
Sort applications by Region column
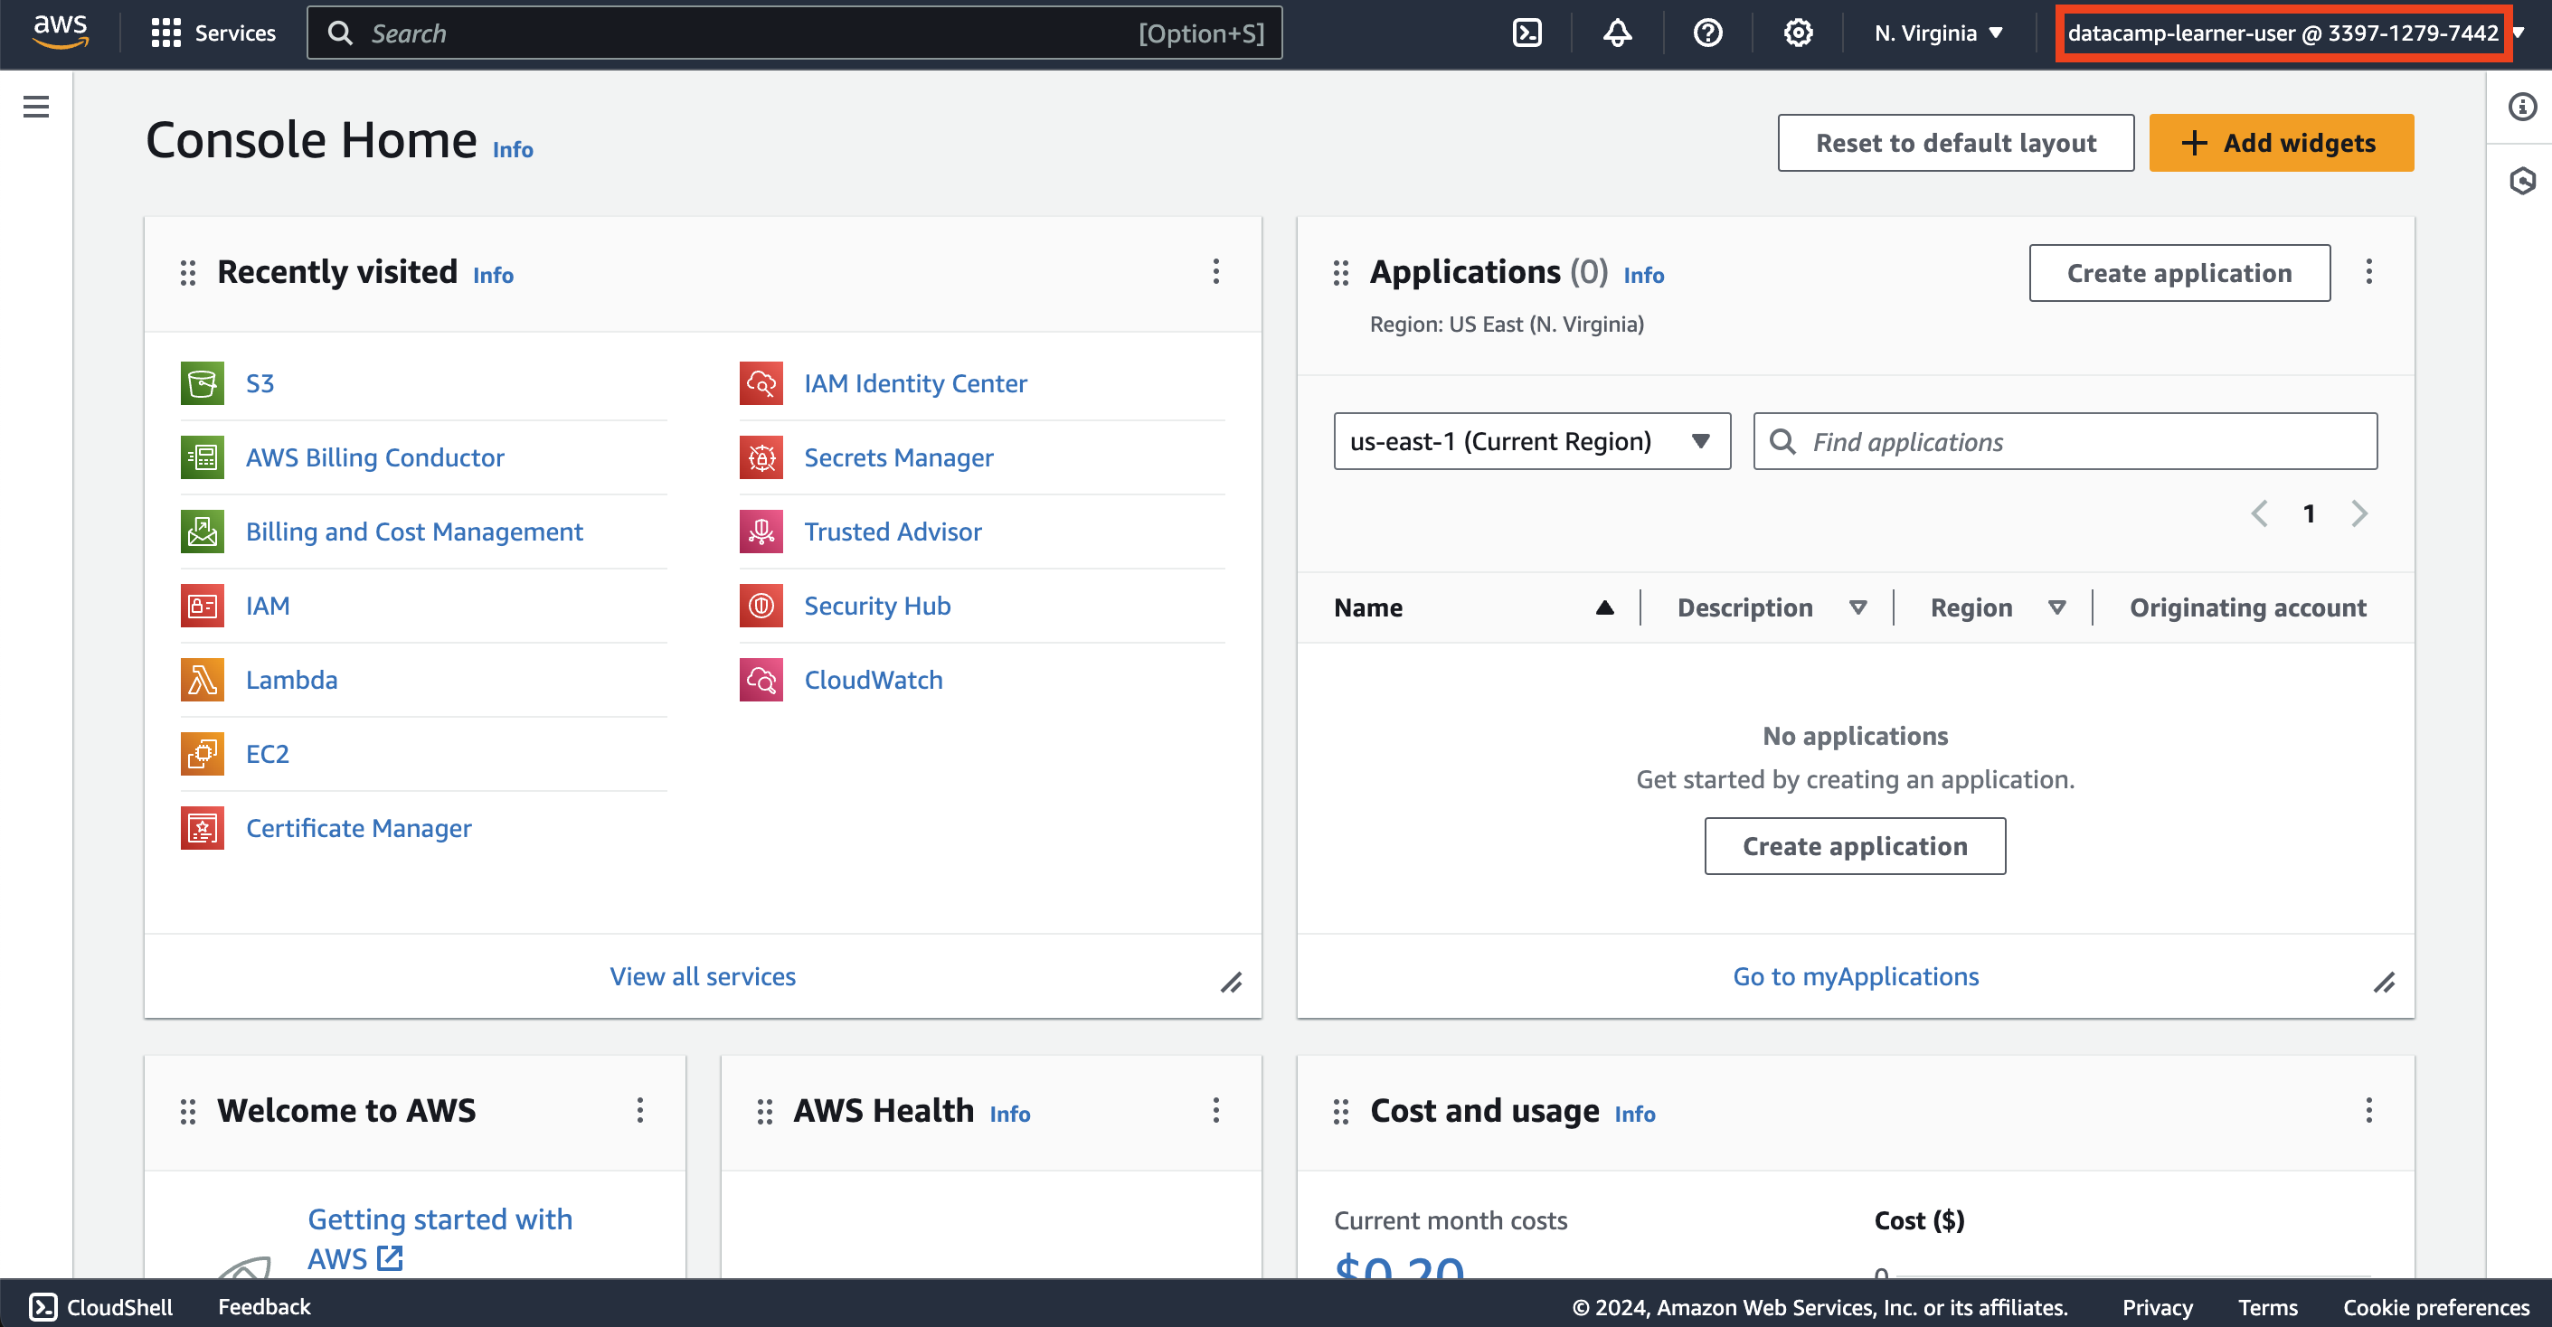pos(2056,607)
